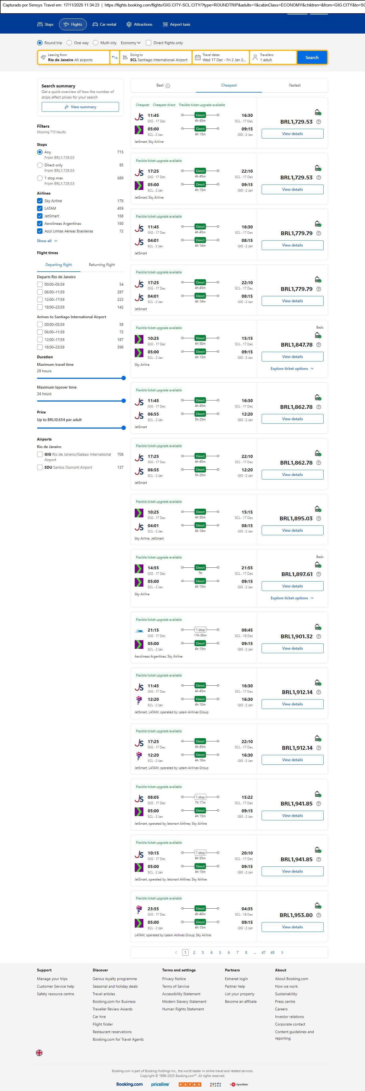
Task: Click the View summary button
Action: tap(80, 107)
